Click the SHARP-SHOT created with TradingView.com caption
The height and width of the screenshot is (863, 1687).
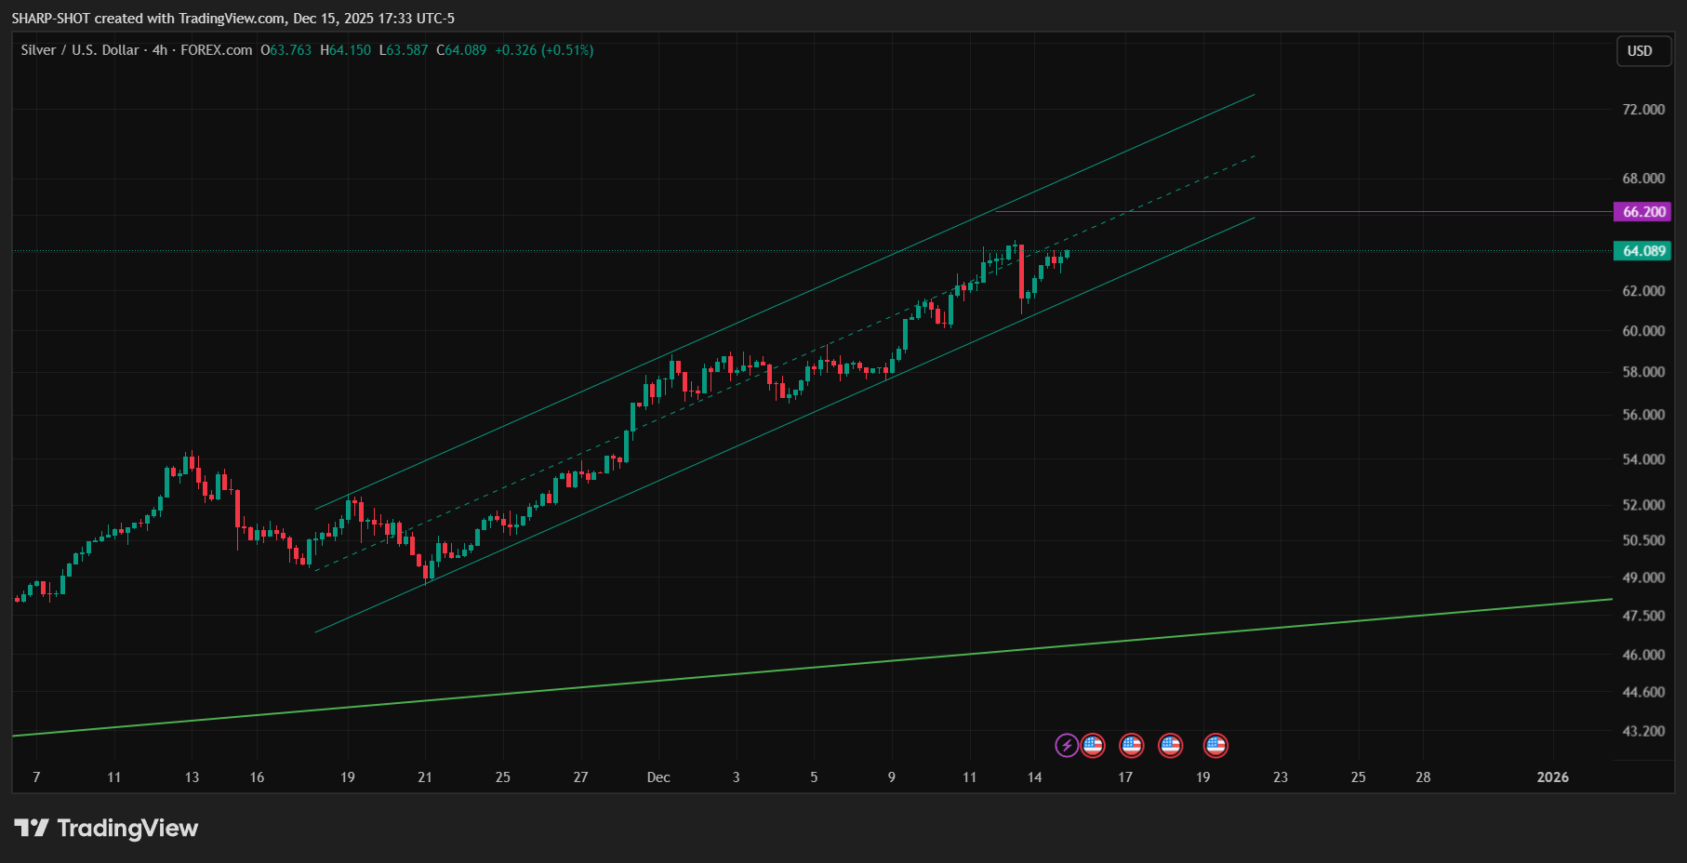pos(233,19)
